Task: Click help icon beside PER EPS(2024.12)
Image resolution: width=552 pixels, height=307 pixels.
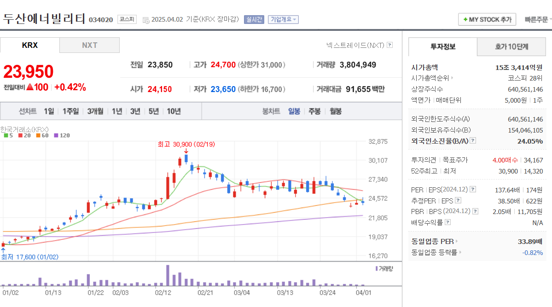Action: (473, 190)
